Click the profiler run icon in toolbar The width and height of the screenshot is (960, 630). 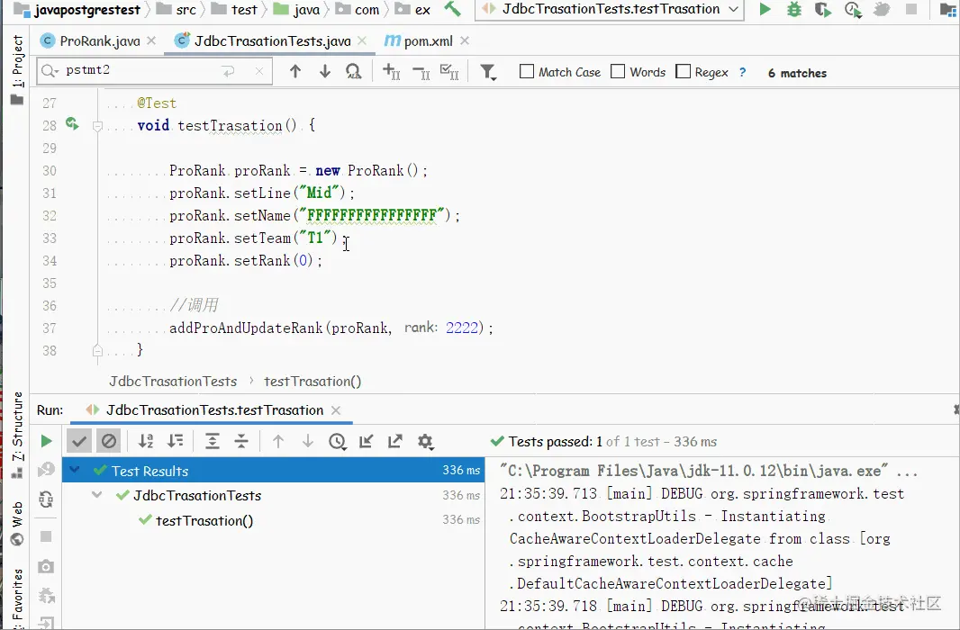pos(852,10)
